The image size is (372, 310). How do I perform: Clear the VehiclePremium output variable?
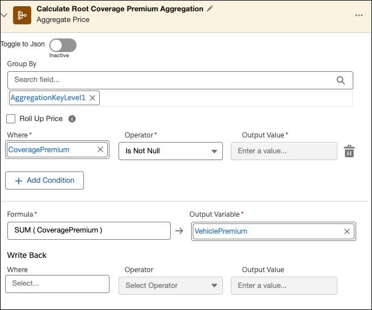[x=347, y=231]
